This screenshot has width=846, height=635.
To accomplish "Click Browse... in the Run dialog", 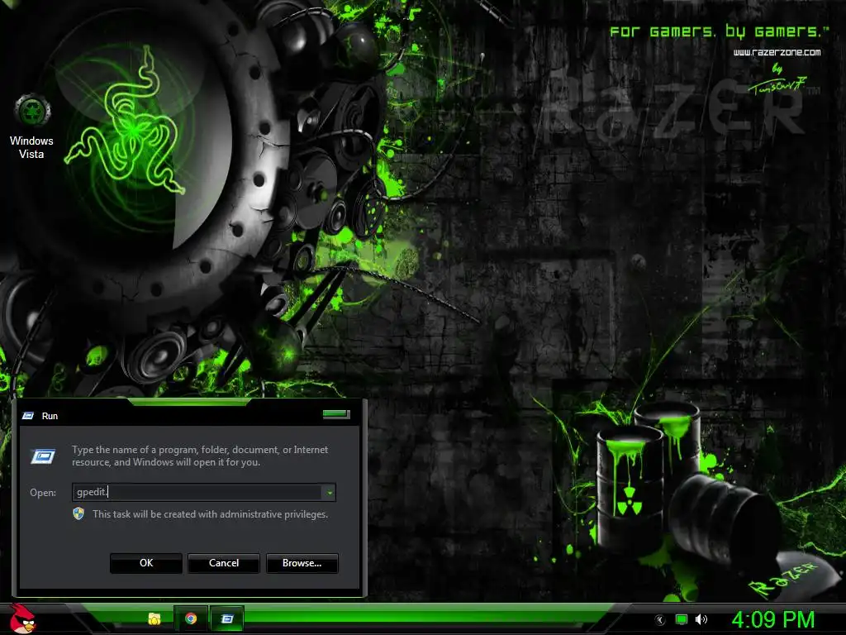I will [x=302, y=563].
